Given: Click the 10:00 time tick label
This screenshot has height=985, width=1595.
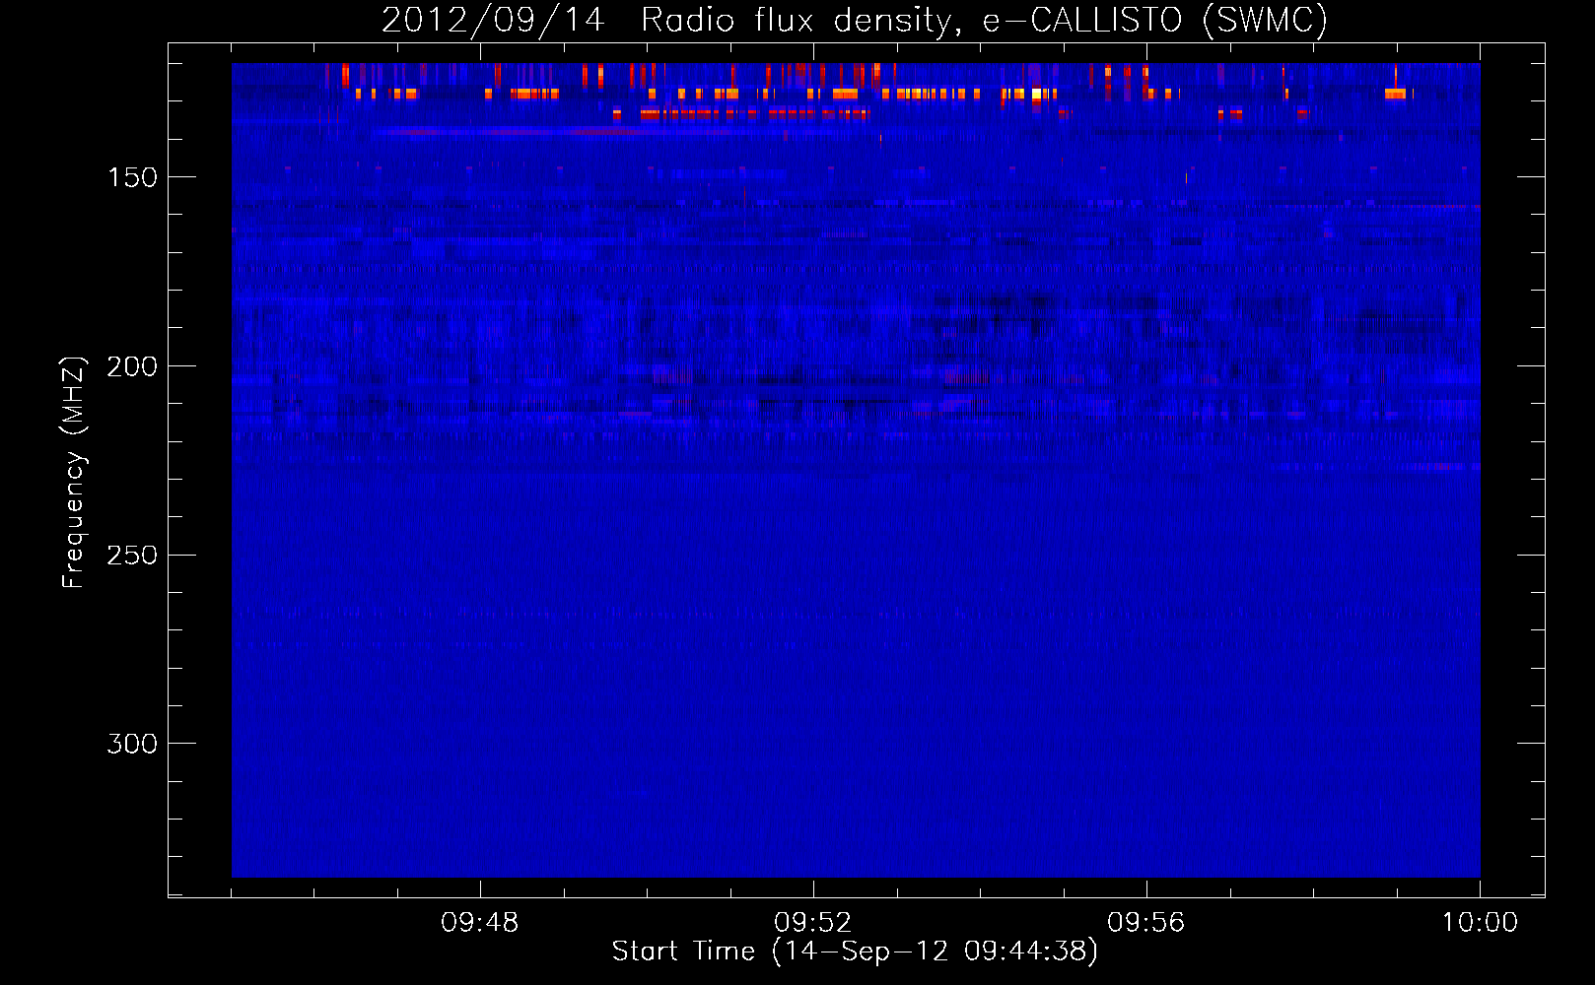Looking at the screenshot, I should (1480, 923).
